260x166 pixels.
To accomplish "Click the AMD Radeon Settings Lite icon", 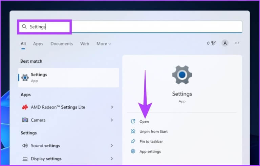I will pyautogui.click(x=25, y=107).
